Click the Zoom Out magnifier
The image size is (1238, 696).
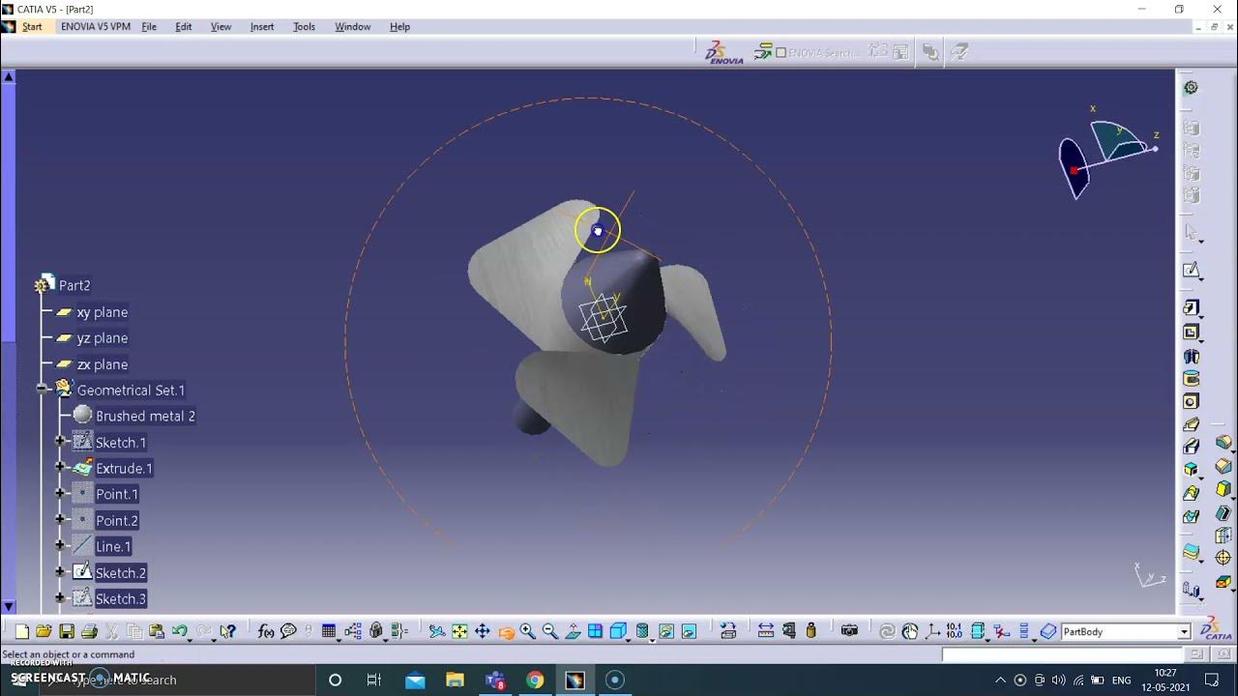click(x=550, y=631)
